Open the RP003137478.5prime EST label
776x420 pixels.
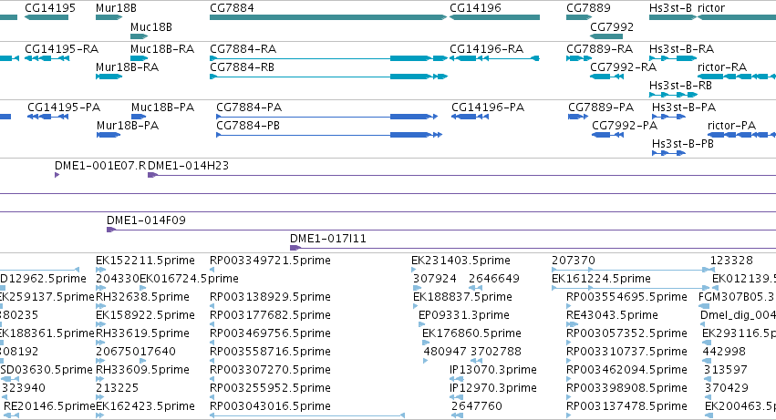click(626, 406)
